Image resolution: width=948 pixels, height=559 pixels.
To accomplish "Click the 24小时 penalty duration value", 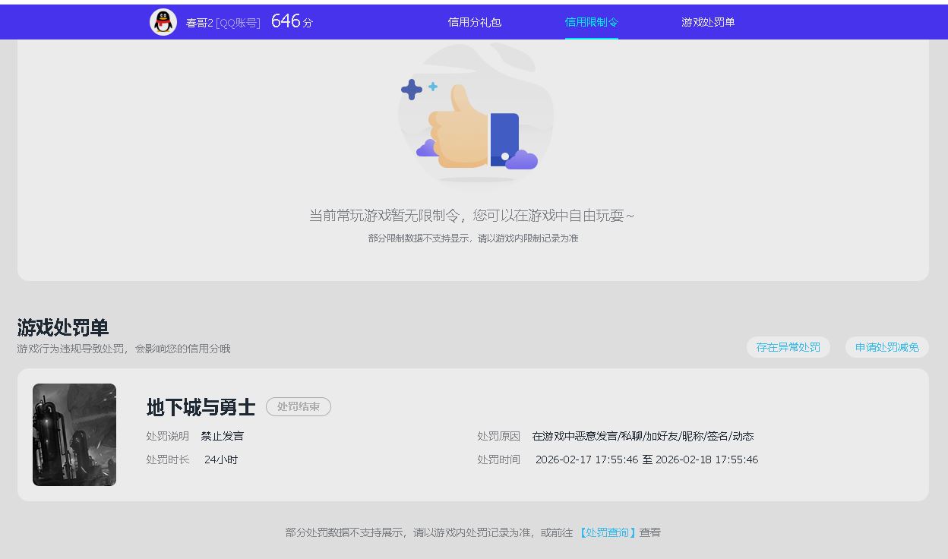I will tap(221, 460).
